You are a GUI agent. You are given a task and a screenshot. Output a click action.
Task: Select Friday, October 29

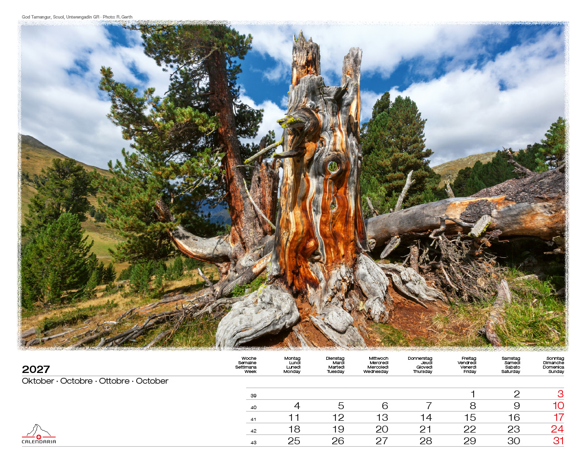click(470, 441)
